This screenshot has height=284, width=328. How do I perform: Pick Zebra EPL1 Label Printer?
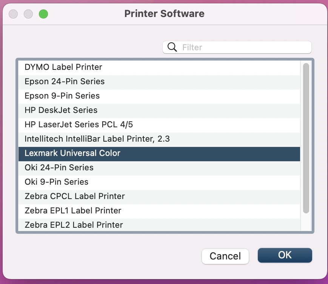(159, 211)
